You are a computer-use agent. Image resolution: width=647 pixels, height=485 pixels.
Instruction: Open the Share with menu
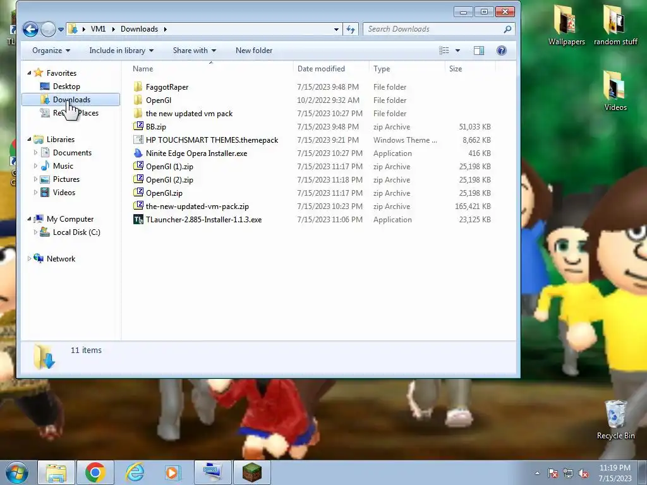click(x=195, y=51)
